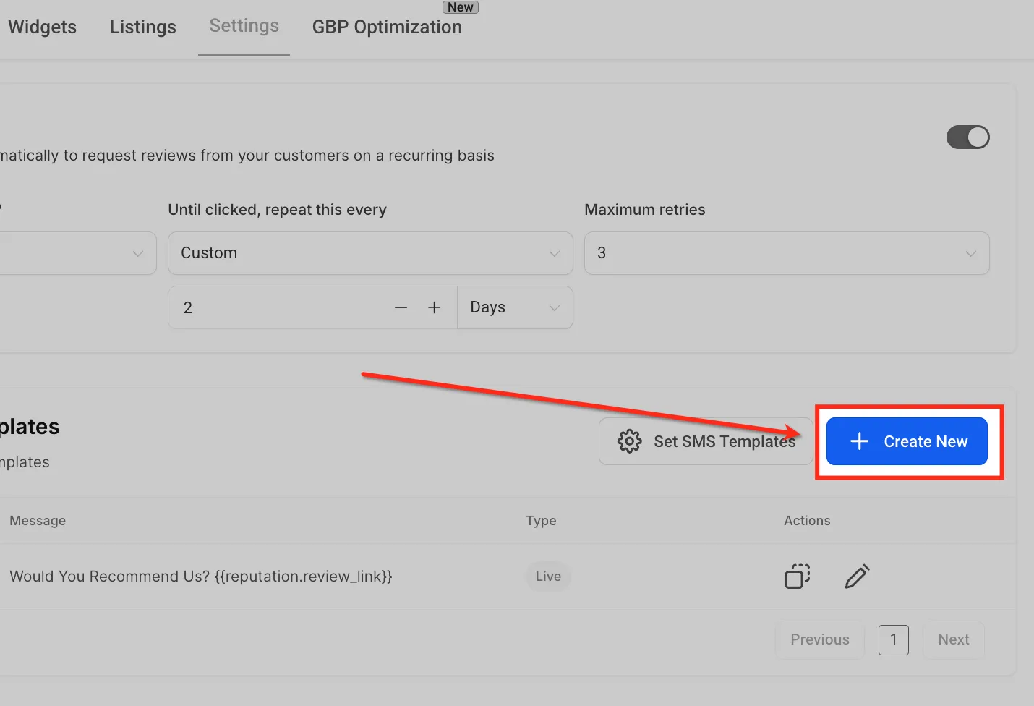Screen dimensions: 1034x706
Task: Click the pencil edit template icon
Action: [857, 577]
